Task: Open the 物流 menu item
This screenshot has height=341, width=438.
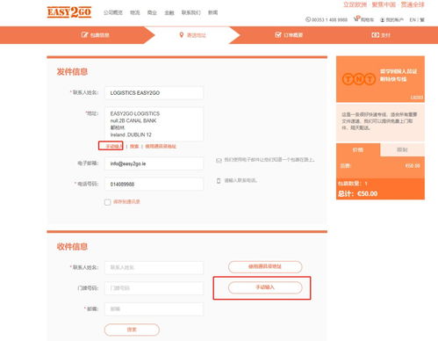Action: point(134,12)
